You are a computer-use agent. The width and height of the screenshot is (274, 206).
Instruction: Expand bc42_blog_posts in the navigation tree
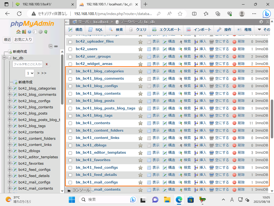10,113
